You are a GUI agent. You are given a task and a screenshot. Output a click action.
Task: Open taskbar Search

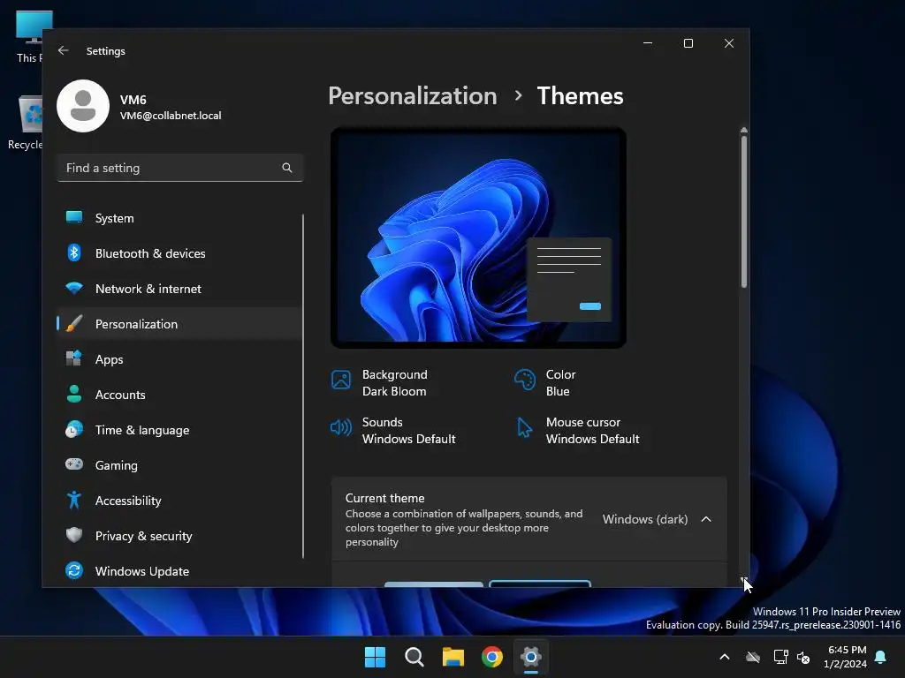click(414, 657)
